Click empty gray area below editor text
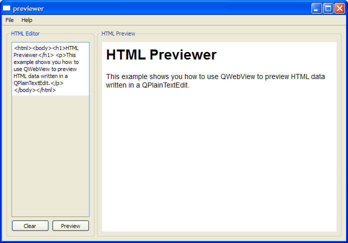 [50, 155]
